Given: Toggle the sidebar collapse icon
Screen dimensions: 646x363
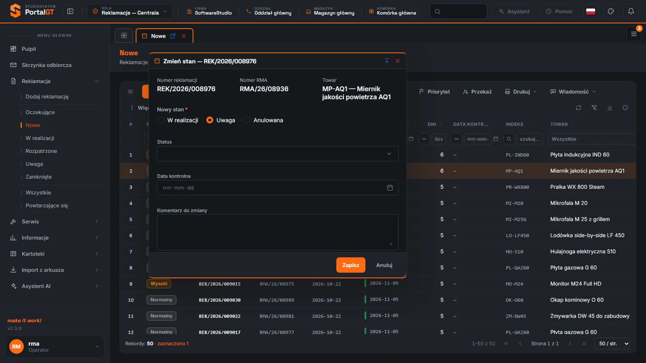Looking at the screenshot, I should coord(70,11).
